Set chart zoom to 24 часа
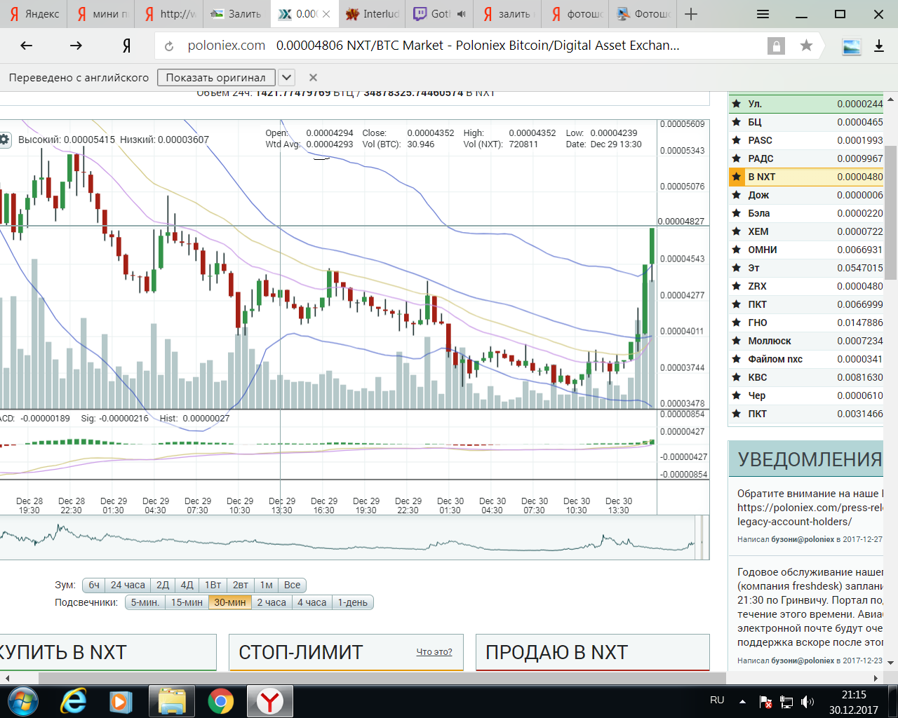 coord(128,585)
